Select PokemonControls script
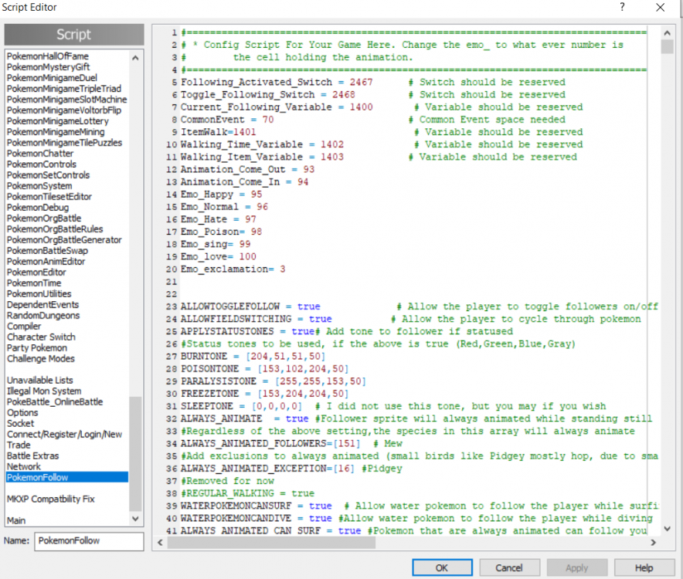 42,164
